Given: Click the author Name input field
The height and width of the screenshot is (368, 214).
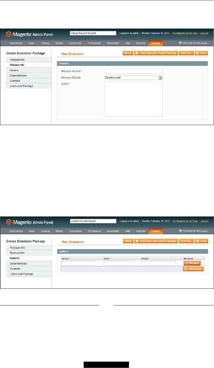Looking at the screenshot, I should pos(79,263).
